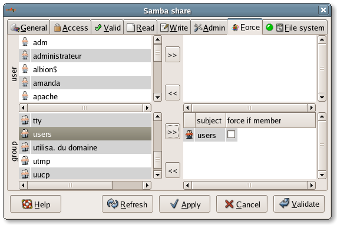Open the Admin tab

[x=209, y=28]
